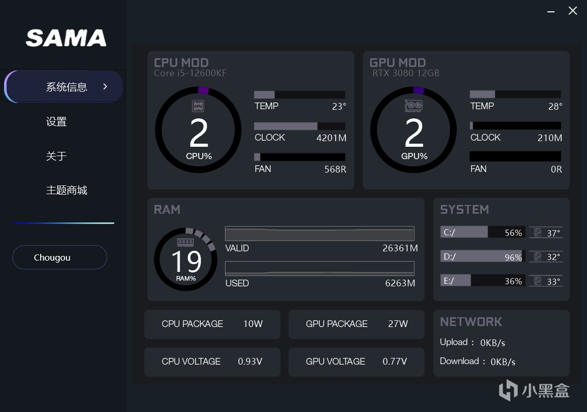
Task: Click the CPU PACKAGE 10W tile
Action: tap(212, 324)
